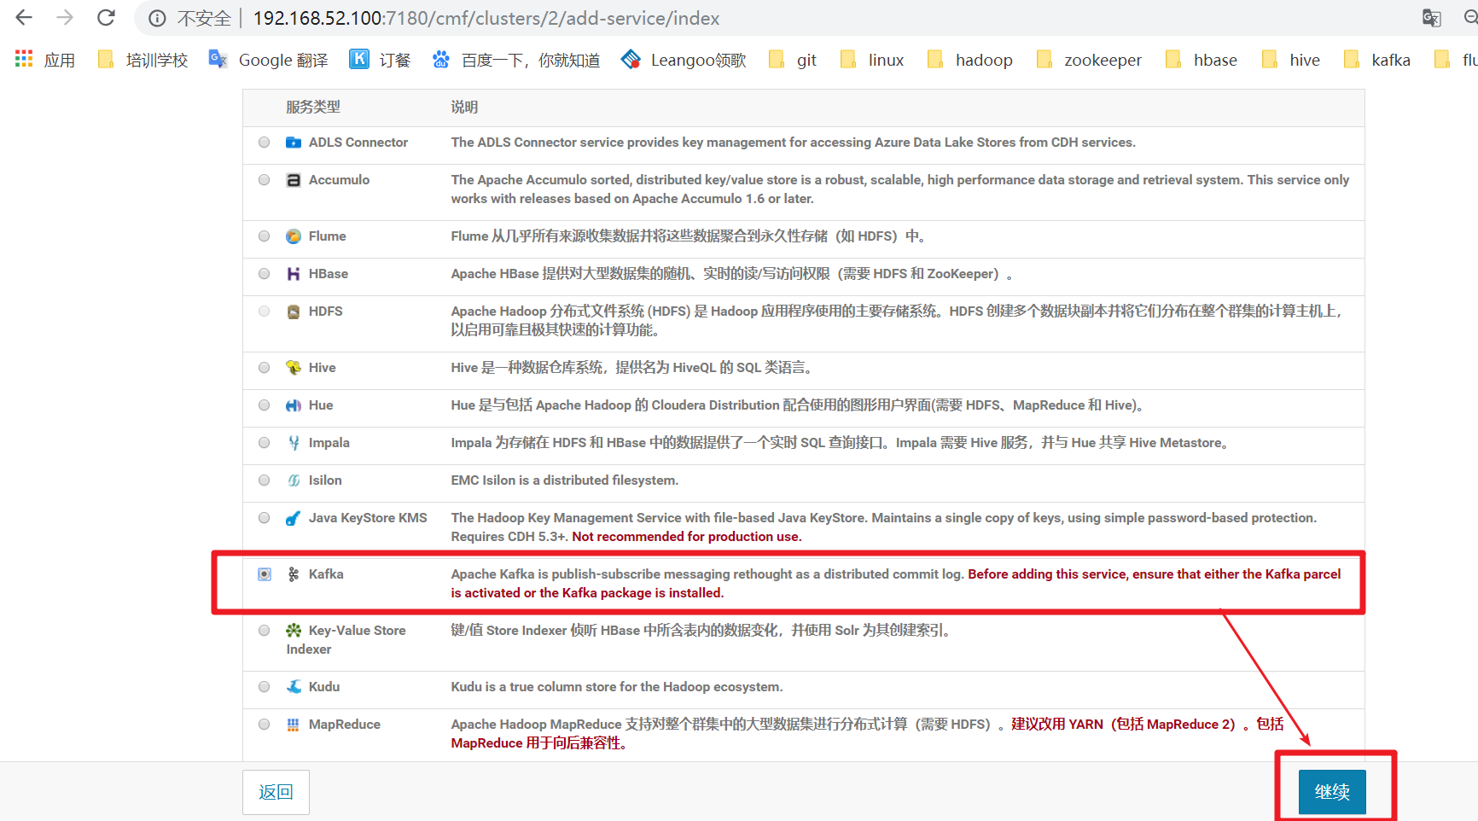Click the forward navigation arrow

pyautogui.click(x=65, y=17)
